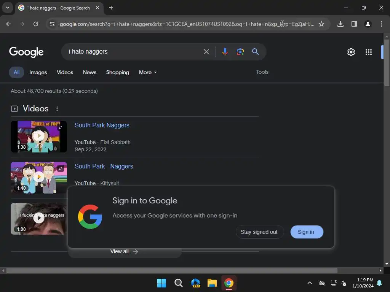Screen dimensions: 390x292
Task: Click Stay signed out button
Action: coord(259,232)
